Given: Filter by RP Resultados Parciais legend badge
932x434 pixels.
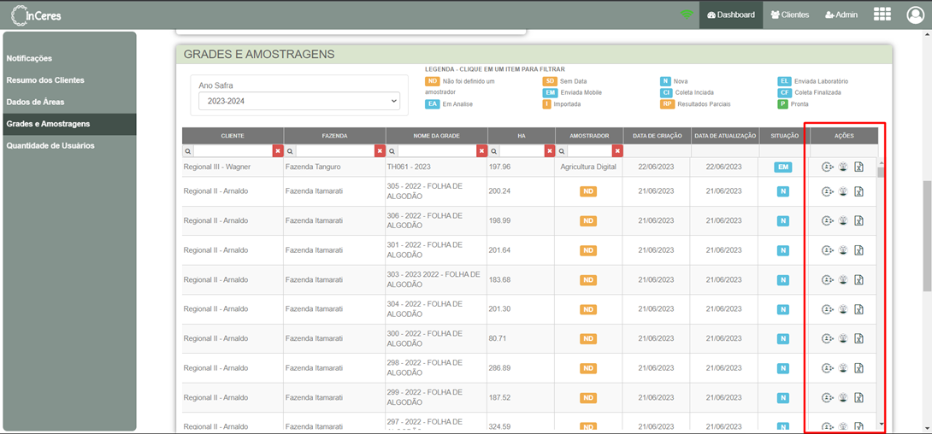Looking at the screenshot, I should tap(668, 104).
